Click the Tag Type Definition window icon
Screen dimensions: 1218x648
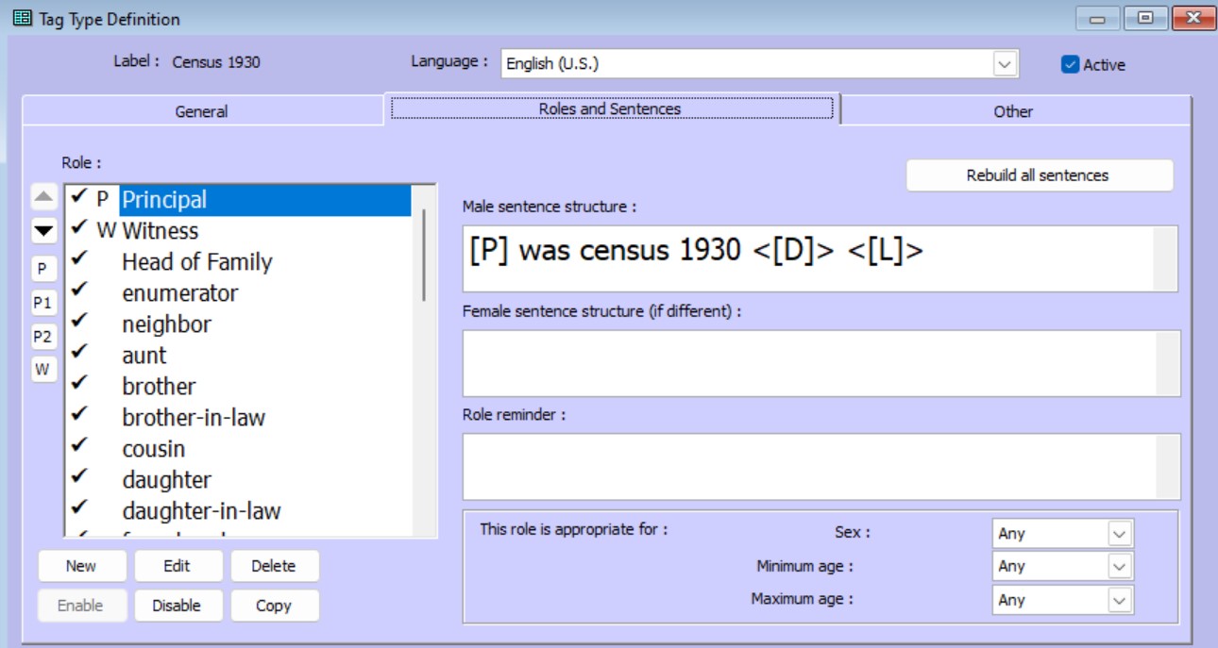tap(22, 19)
